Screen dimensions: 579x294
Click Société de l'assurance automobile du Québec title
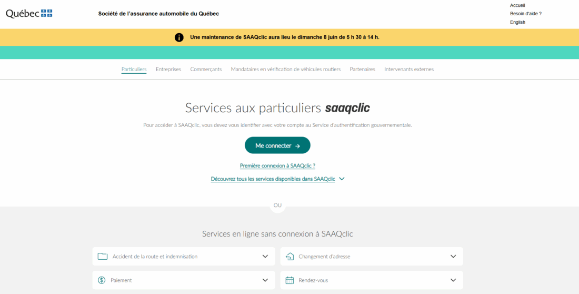[158, 14]
